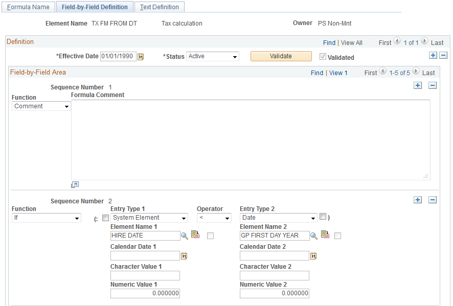
Task: Expand Entry Type 1 System Element dropdown
Action: click(x=149, y=218)
